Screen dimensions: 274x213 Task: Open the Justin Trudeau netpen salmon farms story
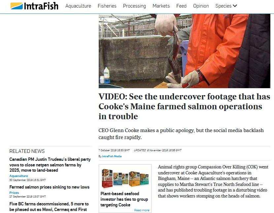(x=50, y=165)
